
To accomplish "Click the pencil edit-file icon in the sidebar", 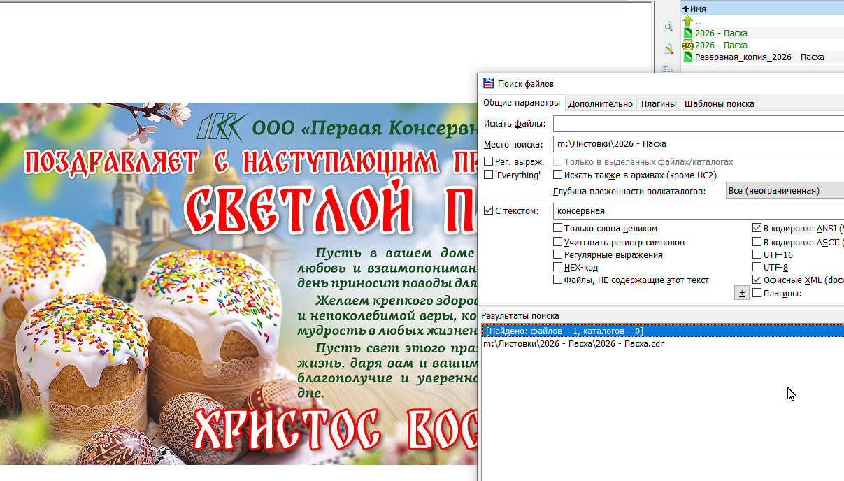I will pyautogui.click(x=668, y=48).
